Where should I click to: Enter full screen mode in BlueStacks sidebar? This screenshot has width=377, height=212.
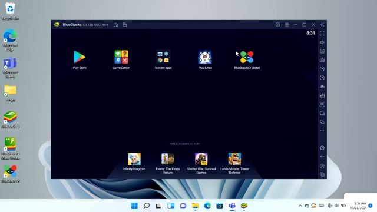(x=322, y=34)
